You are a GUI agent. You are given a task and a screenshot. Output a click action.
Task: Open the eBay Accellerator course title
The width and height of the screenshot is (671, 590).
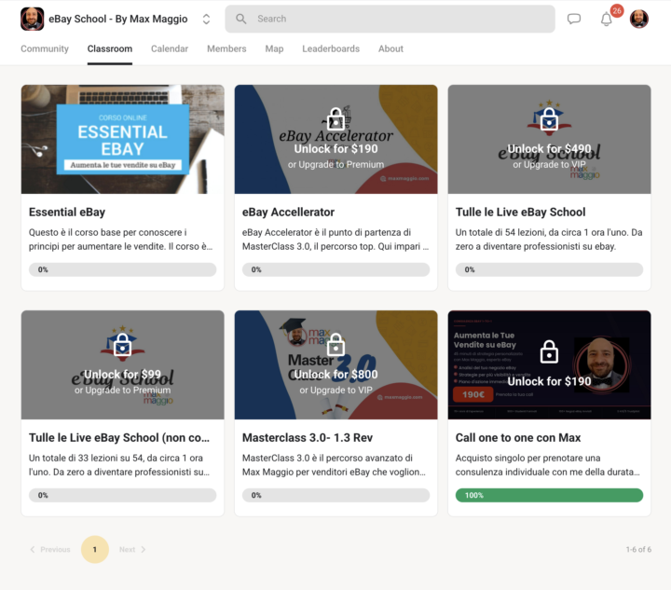pyautogui.click(x=288, y=213)
